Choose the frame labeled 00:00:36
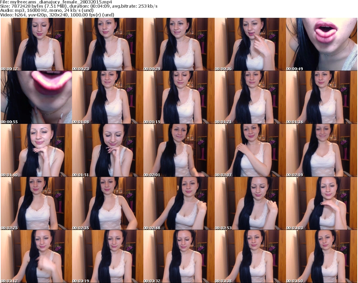The image size is (358, 283). [250, 44]
